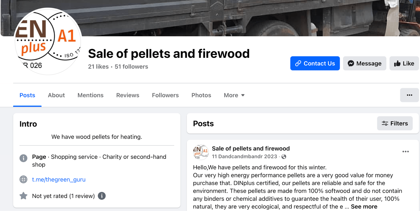Click the Like thumbs-up icon
This screenshot has width=420, height=211.
397,63
